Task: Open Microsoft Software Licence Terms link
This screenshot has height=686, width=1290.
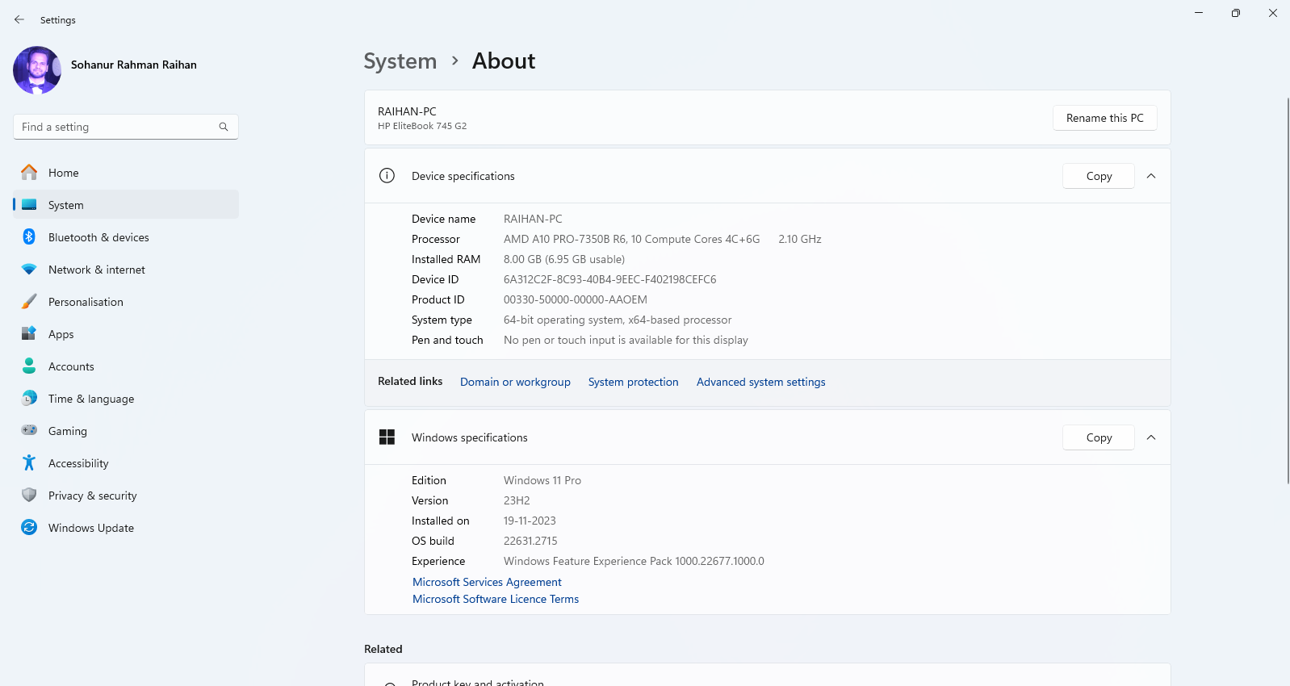Action: [x=496, y=599]
